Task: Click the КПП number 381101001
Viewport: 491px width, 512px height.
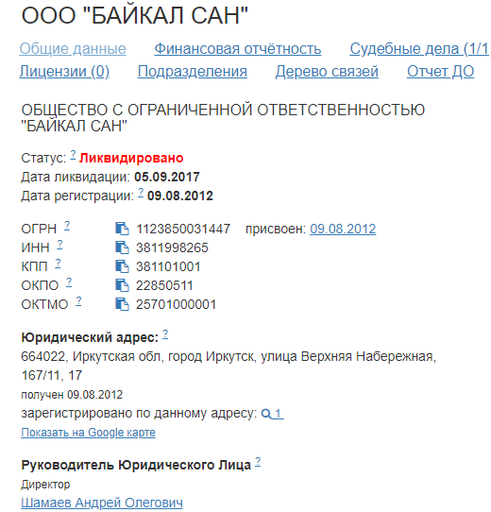Action: 168,266
